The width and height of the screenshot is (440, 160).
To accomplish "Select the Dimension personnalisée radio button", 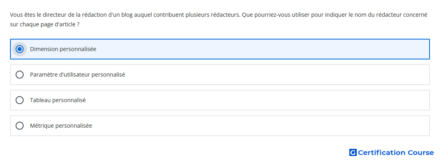I will (19, 49).
